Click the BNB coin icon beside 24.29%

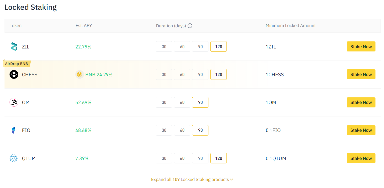click(x=80, y=75)
